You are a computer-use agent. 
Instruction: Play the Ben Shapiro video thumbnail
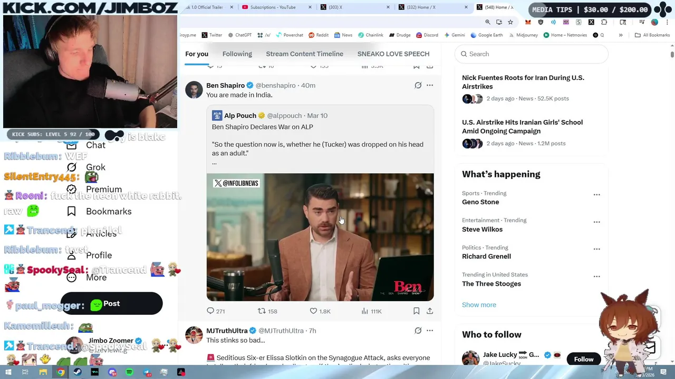tap(320, 237)
